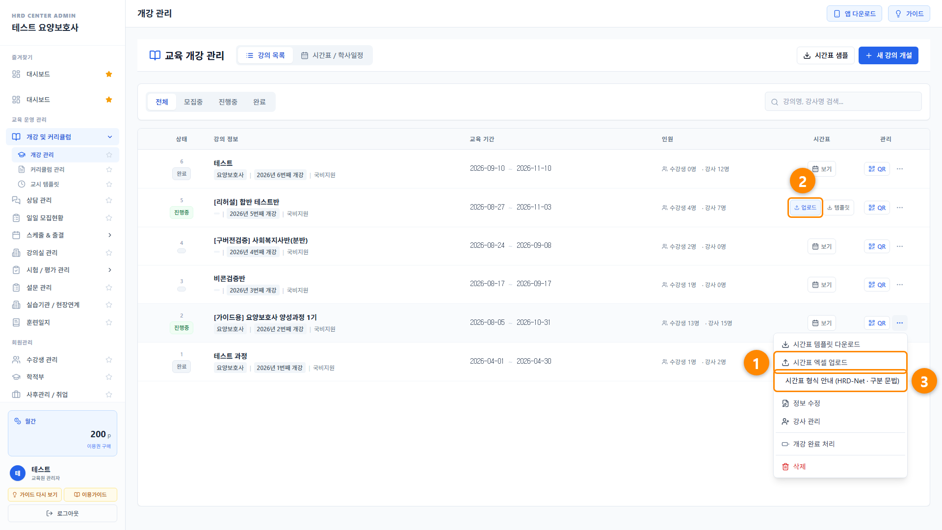Click 이용권 구매 link
The width and height of the screenshot is (942, 530).
(x=99, y=446)
